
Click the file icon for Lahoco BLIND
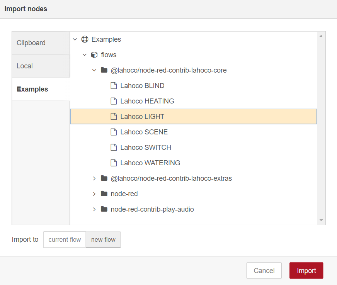(114, 86)
